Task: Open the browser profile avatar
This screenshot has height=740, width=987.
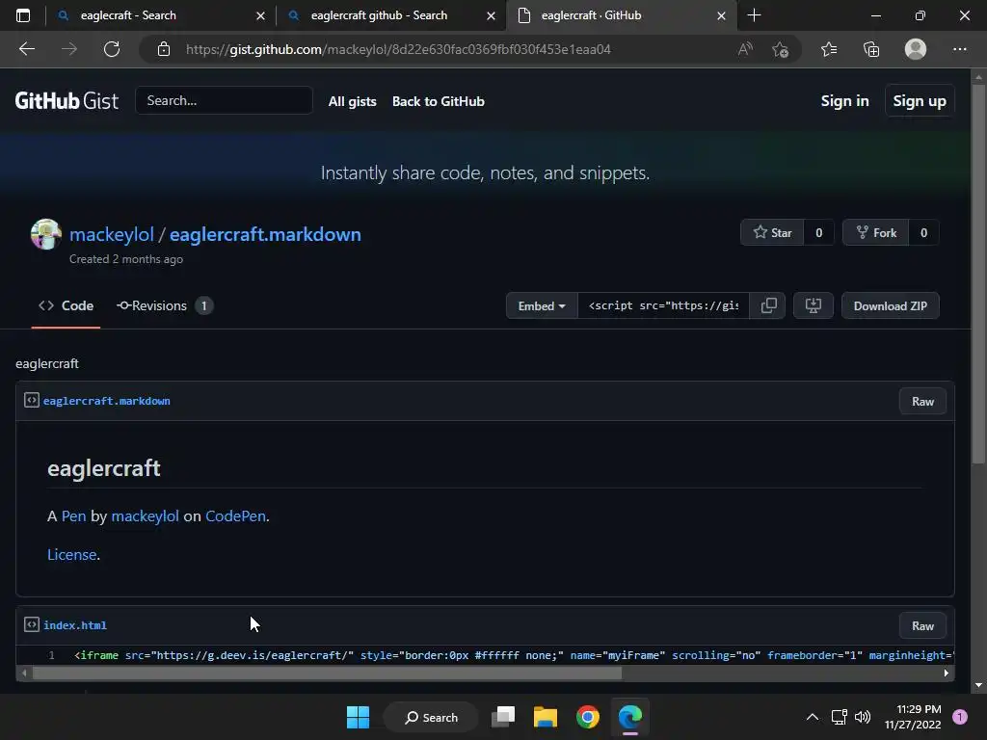Action: coord(916,49)
